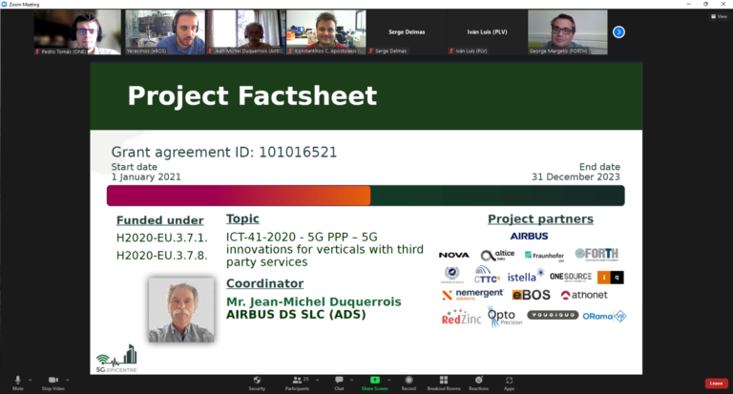Viewport: 733px width, 394px height.
Task: Select George Margetis (FORTH) video thumbnail
Action: [568, 31]
